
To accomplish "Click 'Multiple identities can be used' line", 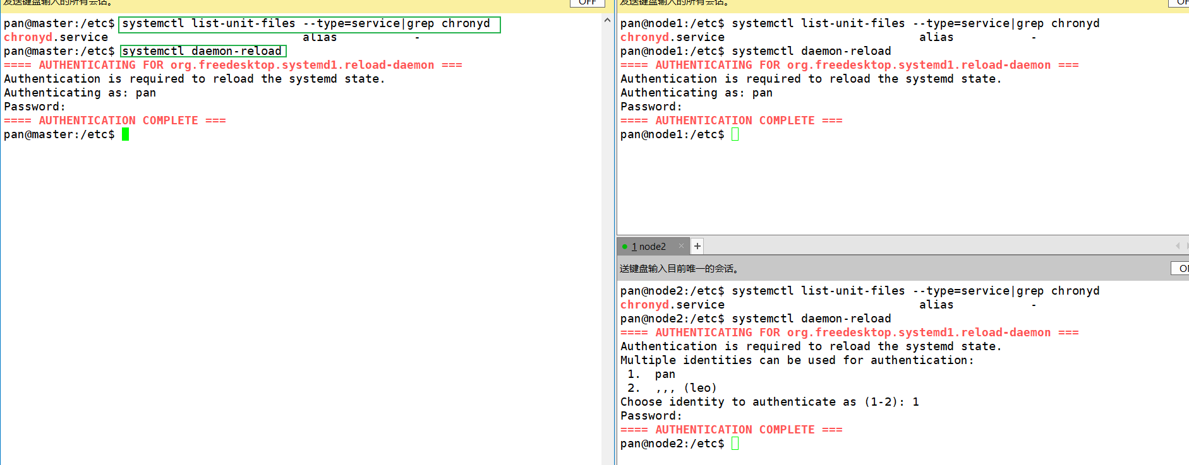I will point(797,360).
